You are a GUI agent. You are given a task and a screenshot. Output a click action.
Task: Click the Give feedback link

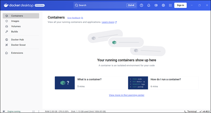[x=74, y=18]
